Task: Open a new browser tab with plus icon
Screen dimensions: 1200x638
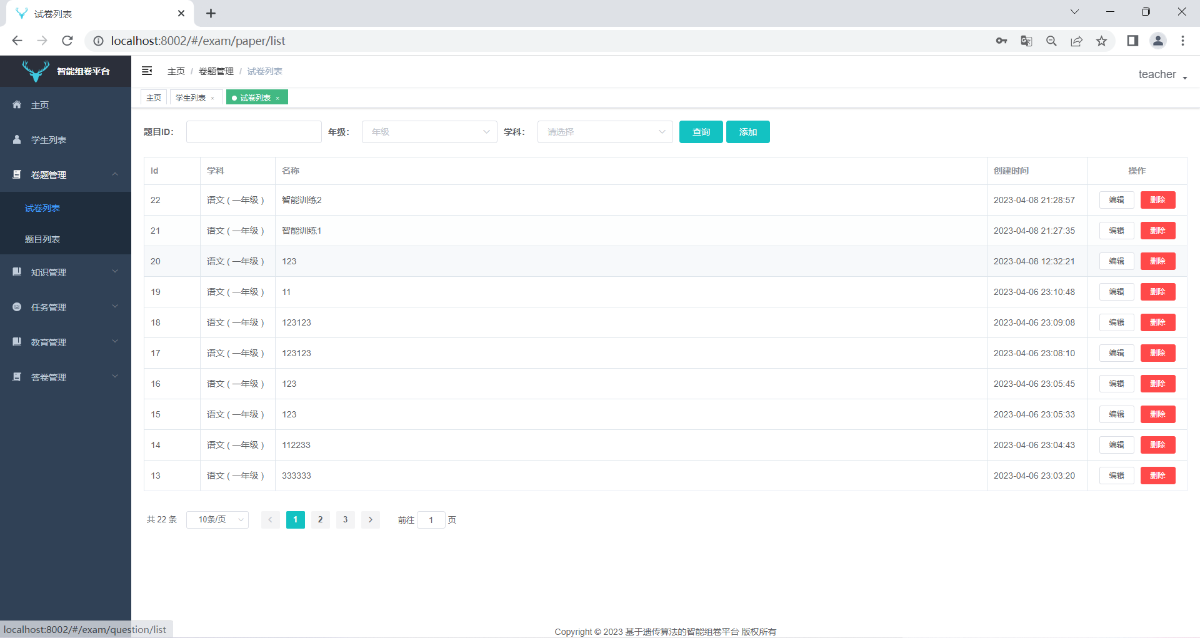Action: click(211, 13)
